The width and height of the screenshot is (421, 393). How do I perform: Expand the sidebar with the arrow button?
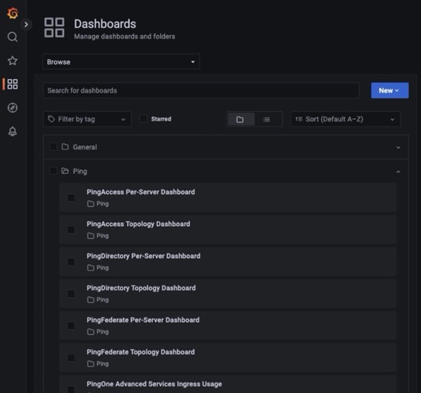pyautogui.click(x=26, y=25)
